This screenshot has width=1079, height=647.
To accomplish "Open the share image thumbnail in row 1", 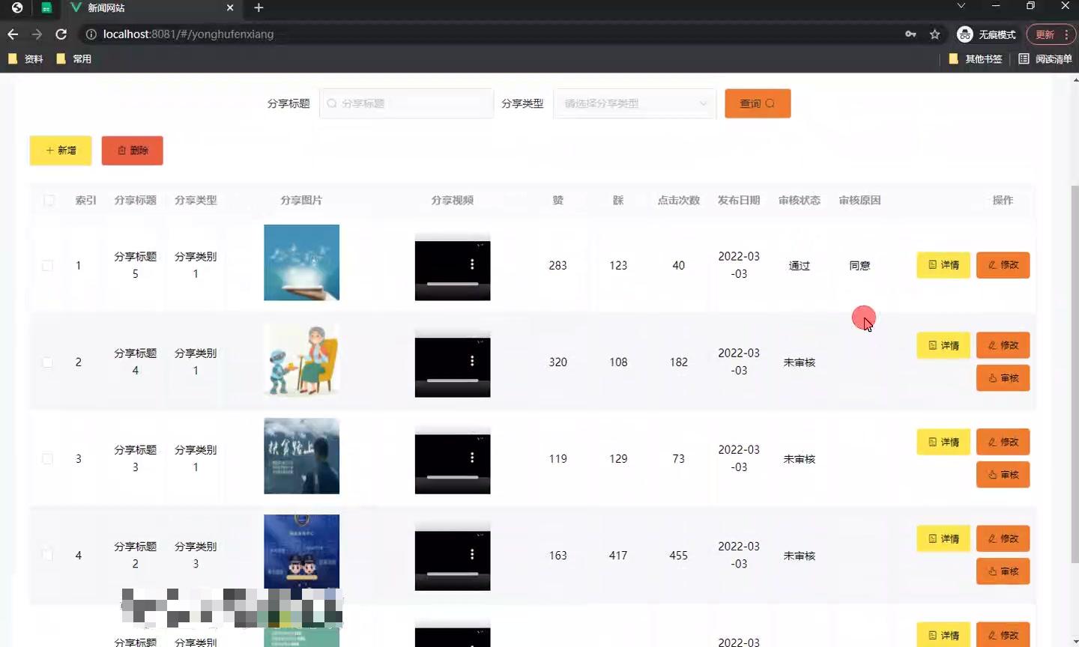I will pos(301,263).
